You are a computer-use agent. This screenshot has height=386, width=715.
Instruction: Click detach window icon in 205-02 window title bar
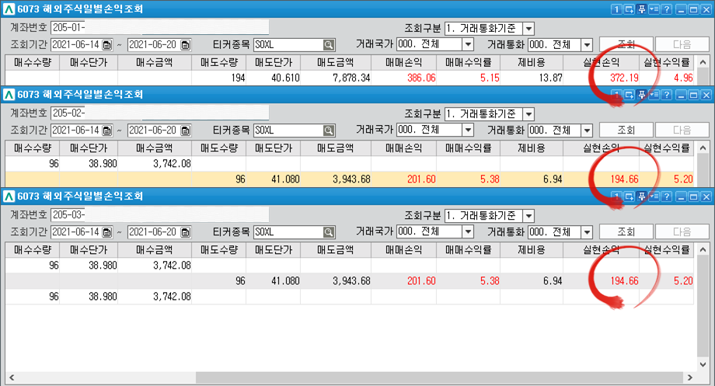(x=630, y=95)
